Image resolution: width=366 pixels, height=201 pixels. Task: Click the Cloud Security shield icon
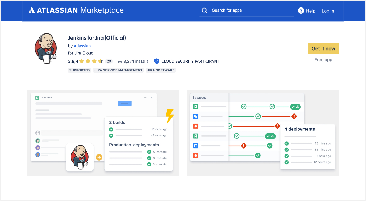coord(157,61)
